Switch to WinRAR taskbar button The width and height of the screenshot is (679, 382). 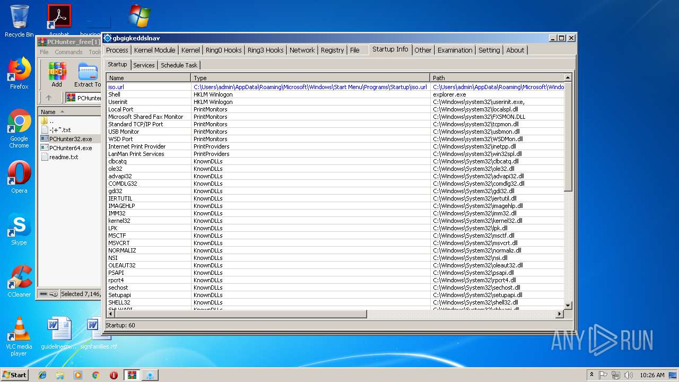(132, 375)
